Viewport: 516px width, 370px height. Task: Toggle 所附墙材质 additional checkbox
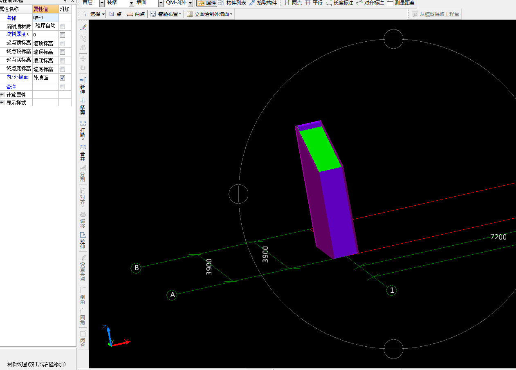pyautogui.click(x=63, y=26)
